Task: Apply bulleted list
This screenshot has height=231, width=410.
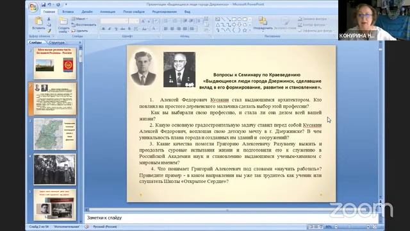Action: 167,21
